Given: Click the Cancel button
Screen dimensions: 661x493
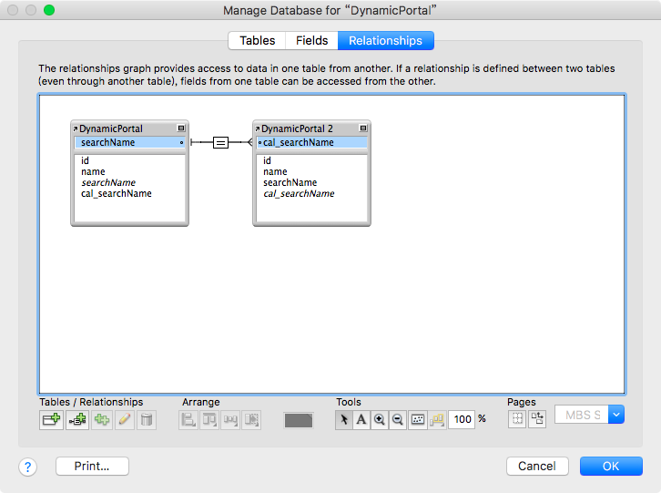Looking at the screenshot, I should pos(537,466).
